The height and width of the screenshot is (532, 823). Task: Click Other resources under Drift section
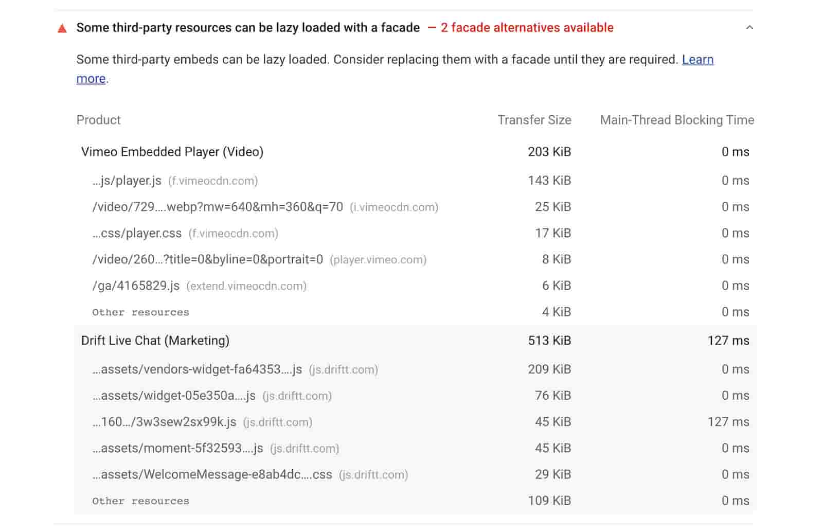point(140,500)
